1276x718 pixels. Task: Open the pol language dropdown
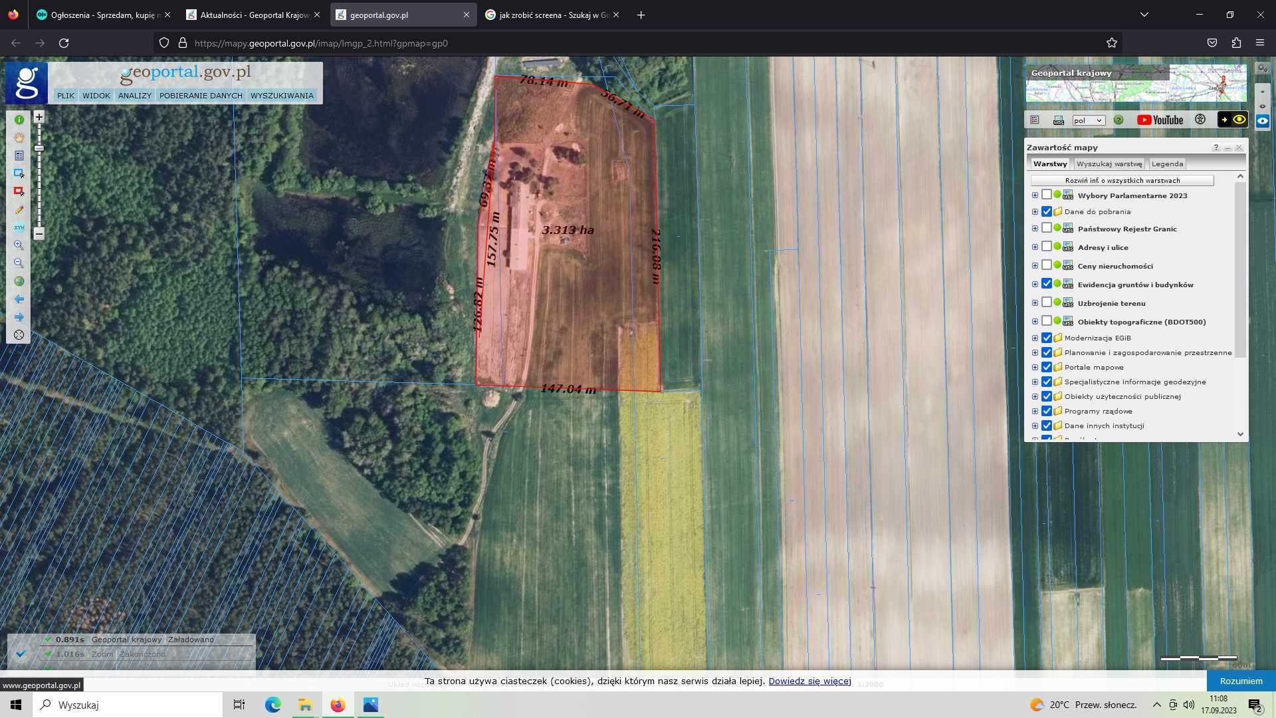pyautogui.click(x=1088, y=120)
